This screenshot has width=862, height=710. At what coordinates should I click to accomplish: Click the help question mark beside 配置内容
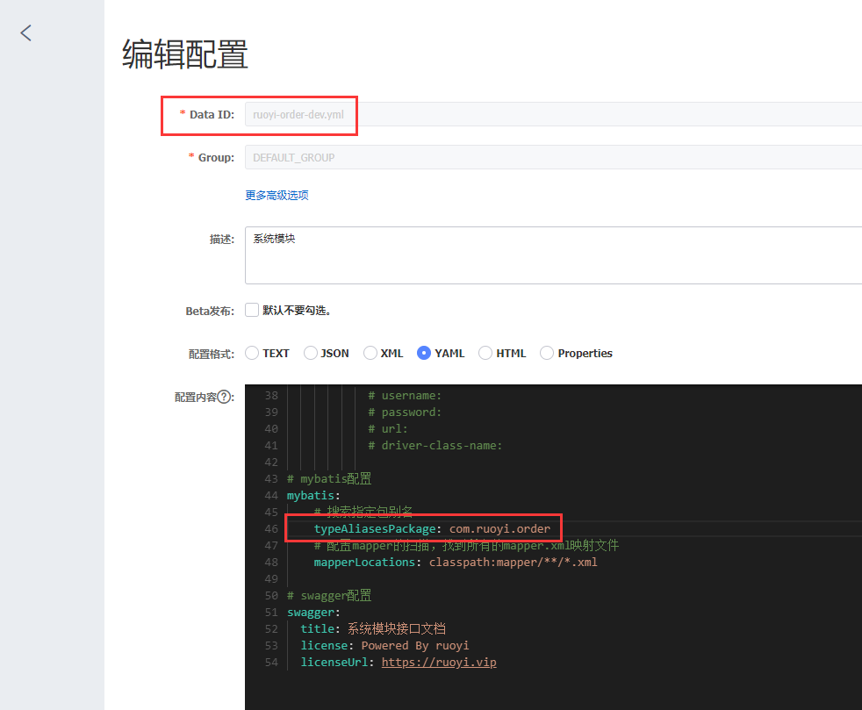pos(225,397)
